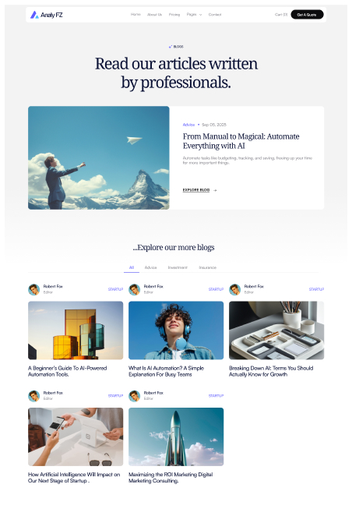This screenshot has width=352, height=516.
Task: Click the Startup tag above desk organizer post
Action: coord(316,289)
